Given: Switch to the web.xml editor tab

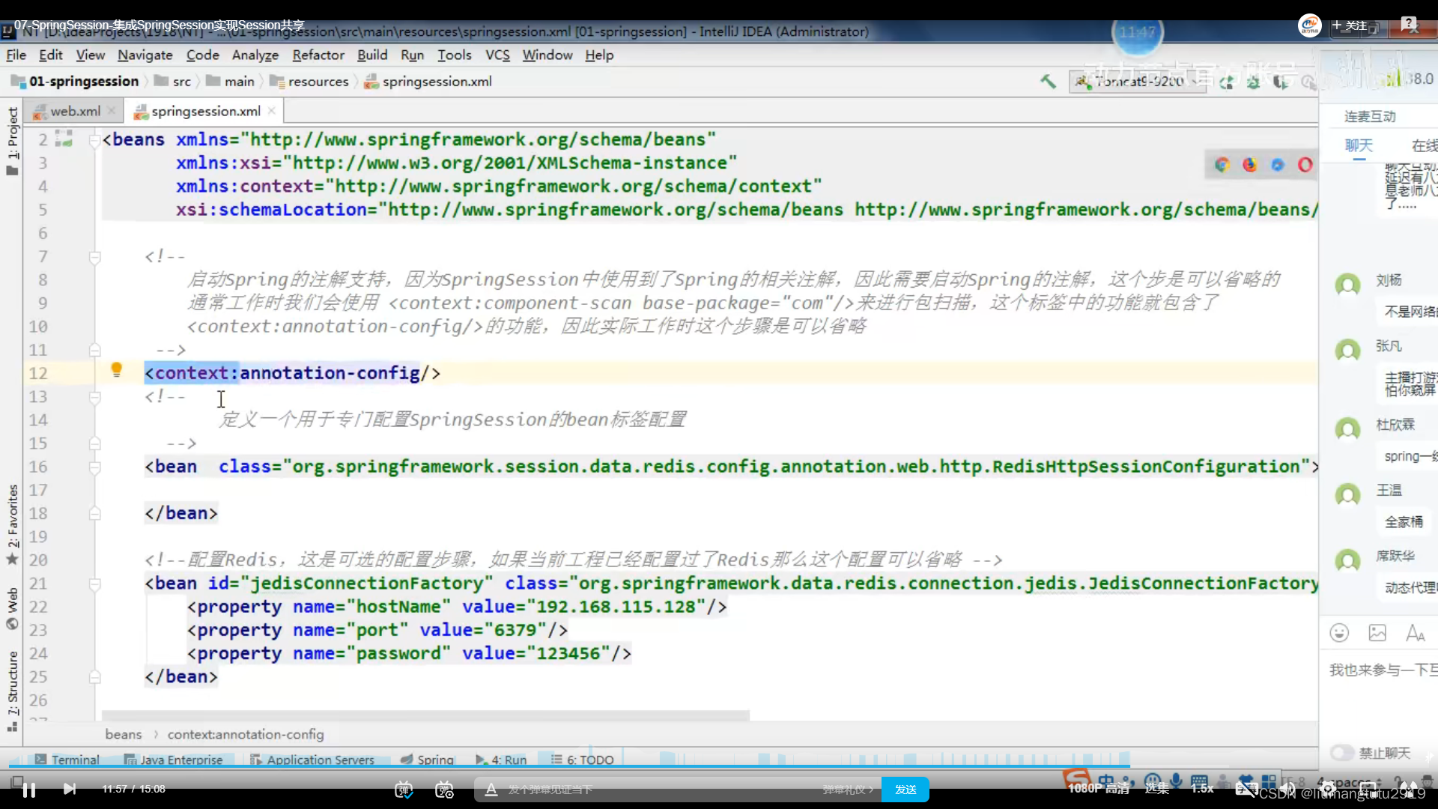Looking at the screenshot, I should (75, 111).
